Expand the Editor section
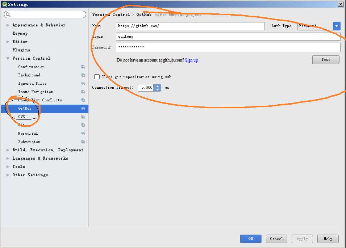Screen dimensions: 346x248 [x=8, y=42]
